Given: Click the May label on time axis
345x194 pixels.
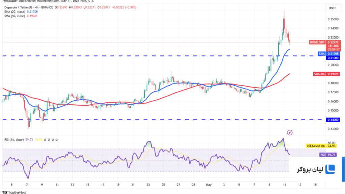Looking at the screenshot, I should [209, 185].
